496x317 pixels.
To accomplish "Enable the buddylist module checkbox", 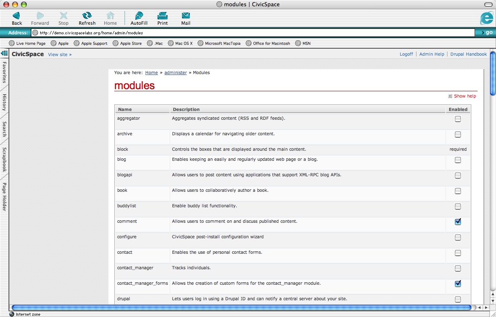I will point(458,206).
